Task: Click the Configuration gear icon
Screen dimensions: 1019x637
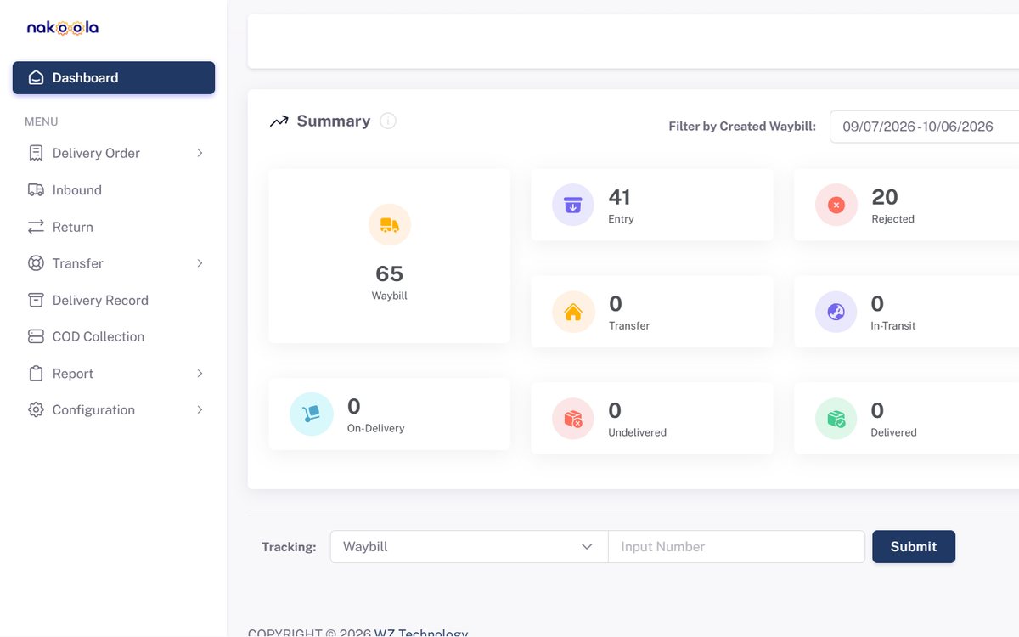Action: point(36,409)
